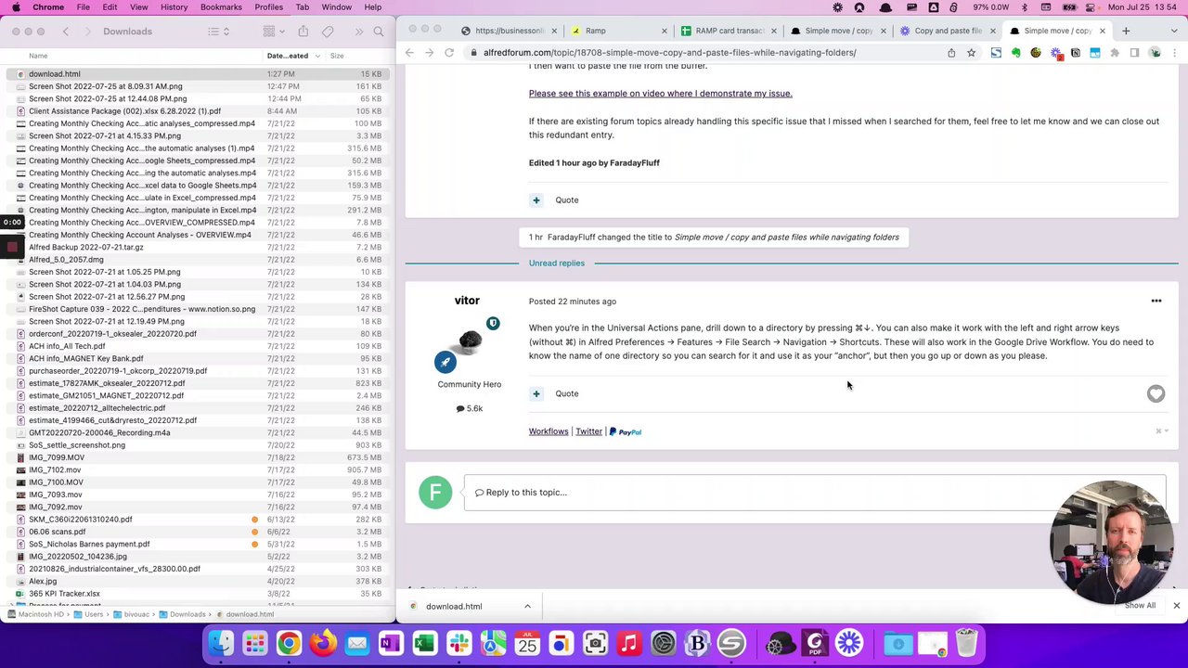This screenshot has height=668, width=1188.
Task: Click Finder search magnifier
Action: click(x=379, y=32)
